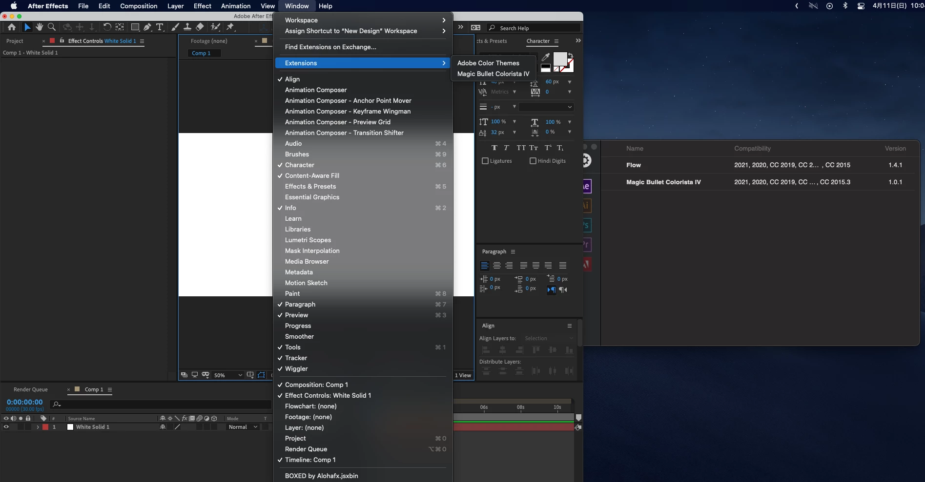Left align text in Paragraph panel
The height and width of the screenshot is (482, 925).
coord(485,266)
